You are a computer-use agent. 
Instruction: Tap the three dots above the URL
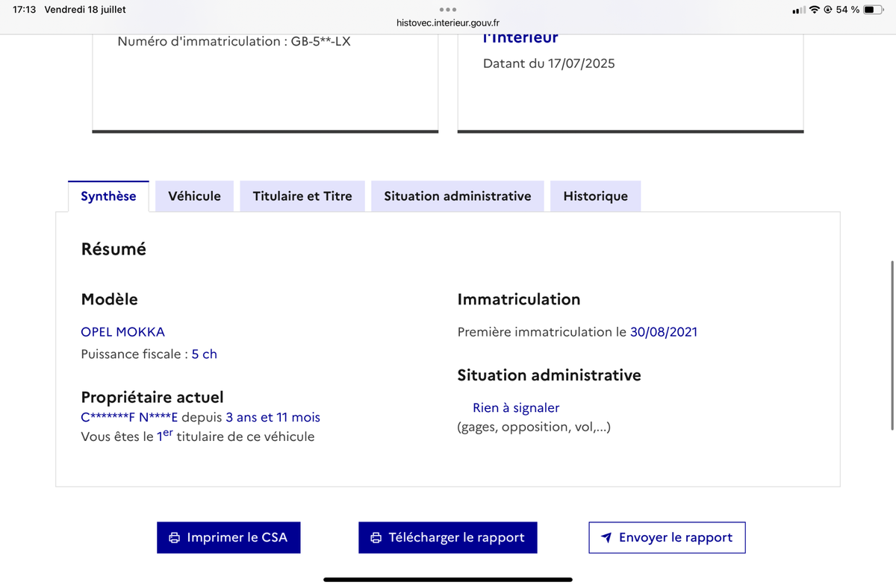tap(448, 10)
